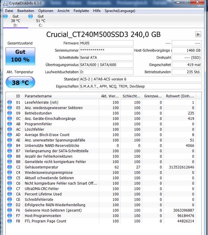Click status orb for Aktuell schwebende Sektoren
The height and width of the screenshot is (235, 208).
[x=10, y=178]
